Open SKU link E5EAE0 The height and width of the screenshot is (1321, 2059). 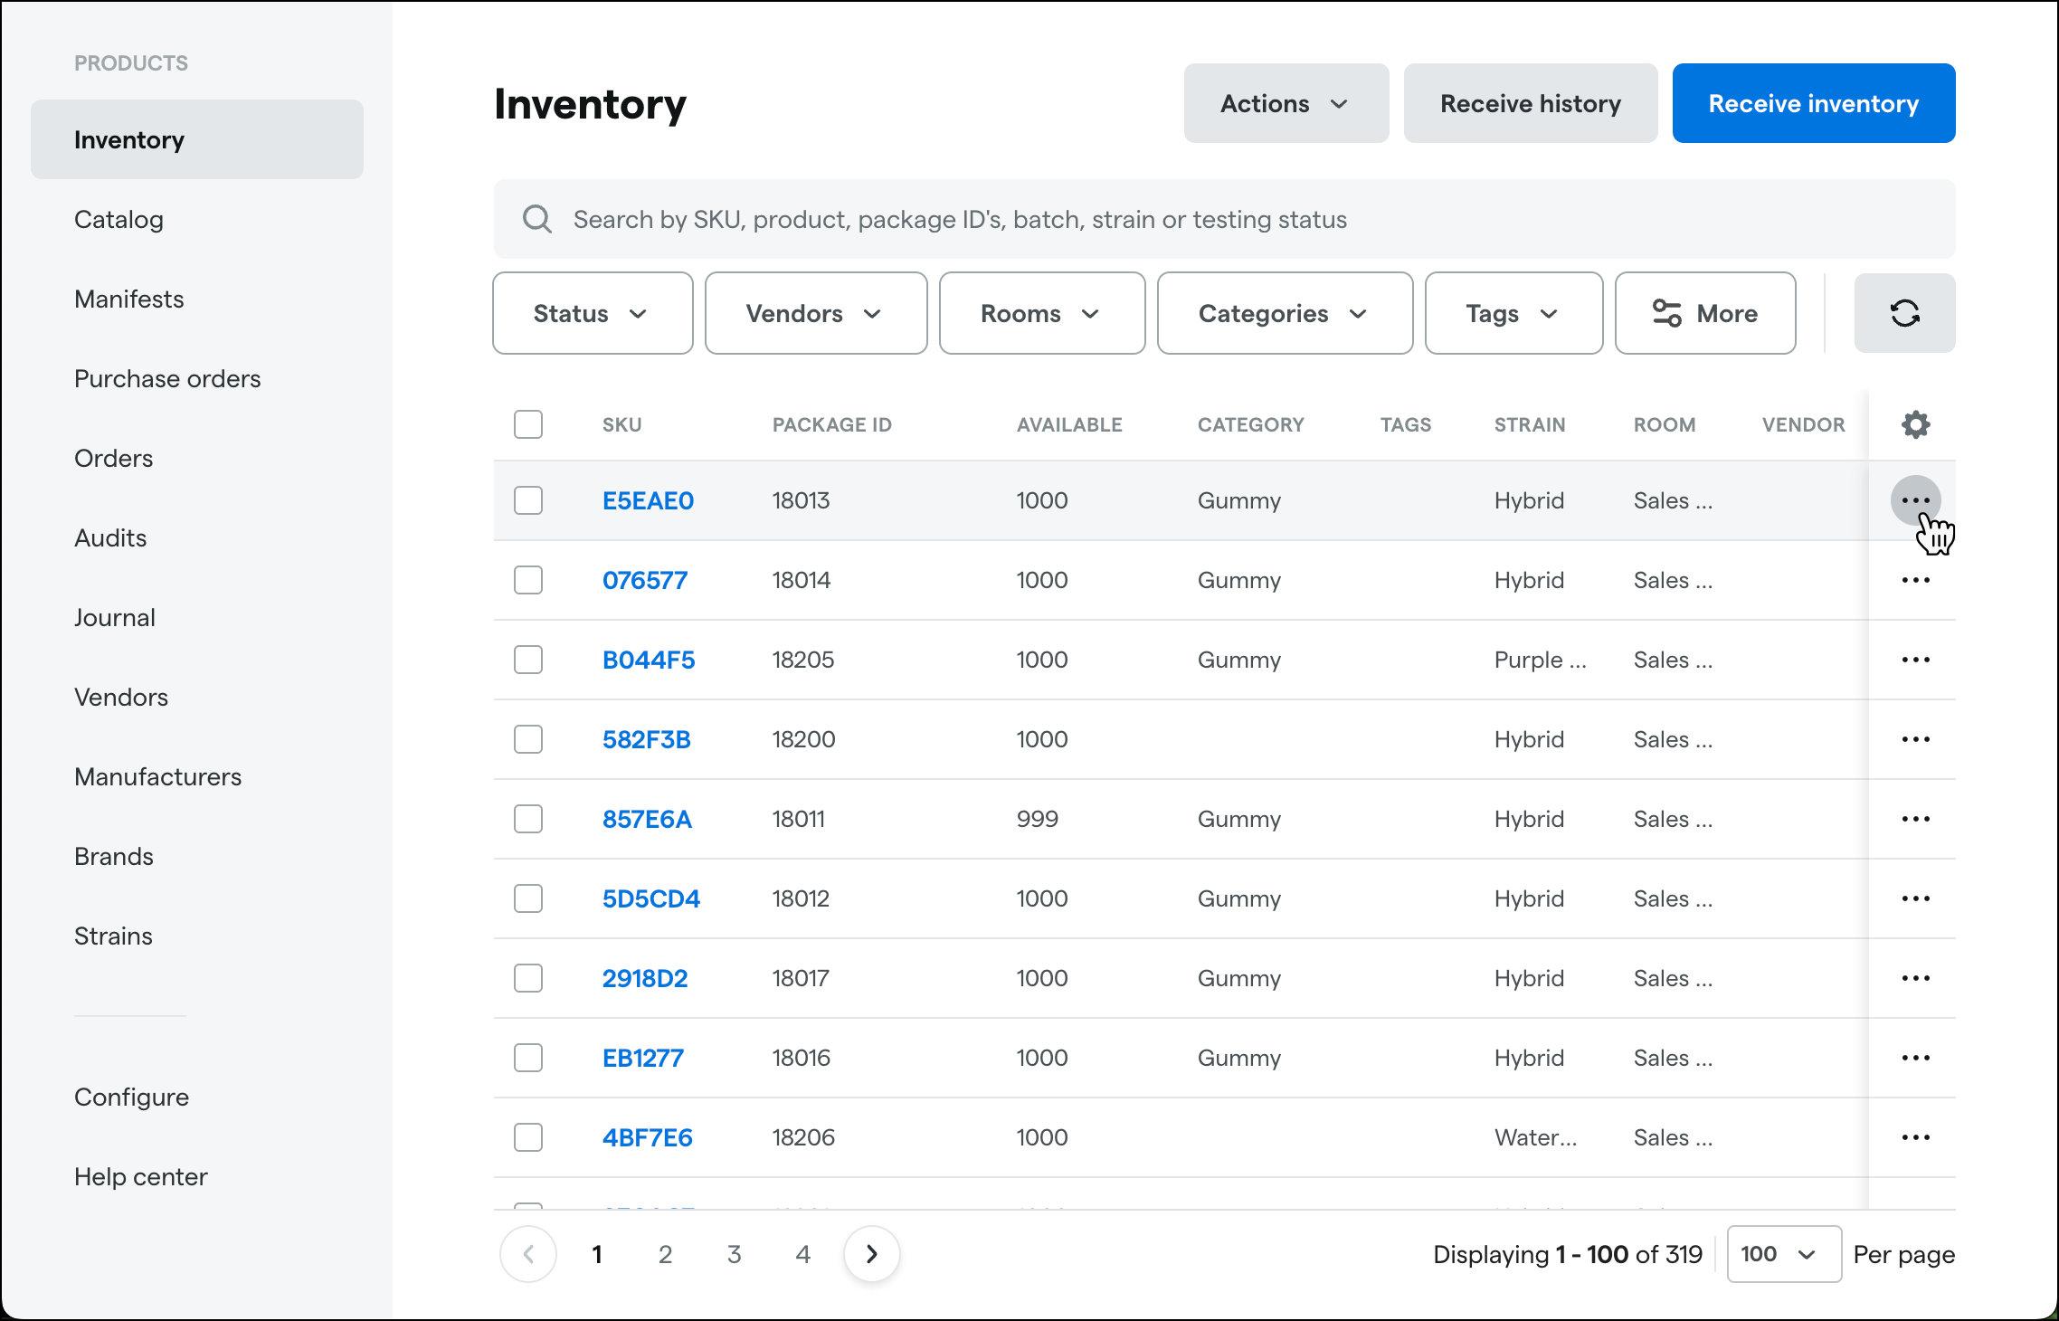coord(648,500)
